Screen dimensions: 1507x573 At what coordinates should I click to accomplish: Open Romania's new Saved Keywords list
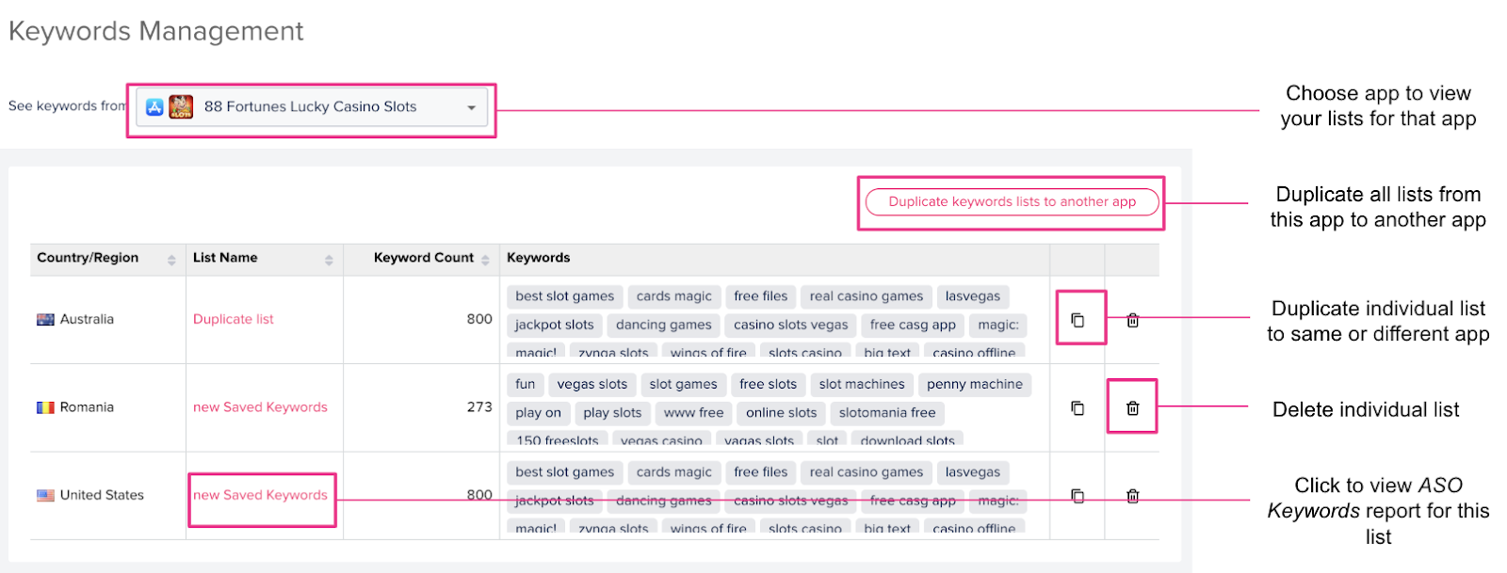pos(260,406)
